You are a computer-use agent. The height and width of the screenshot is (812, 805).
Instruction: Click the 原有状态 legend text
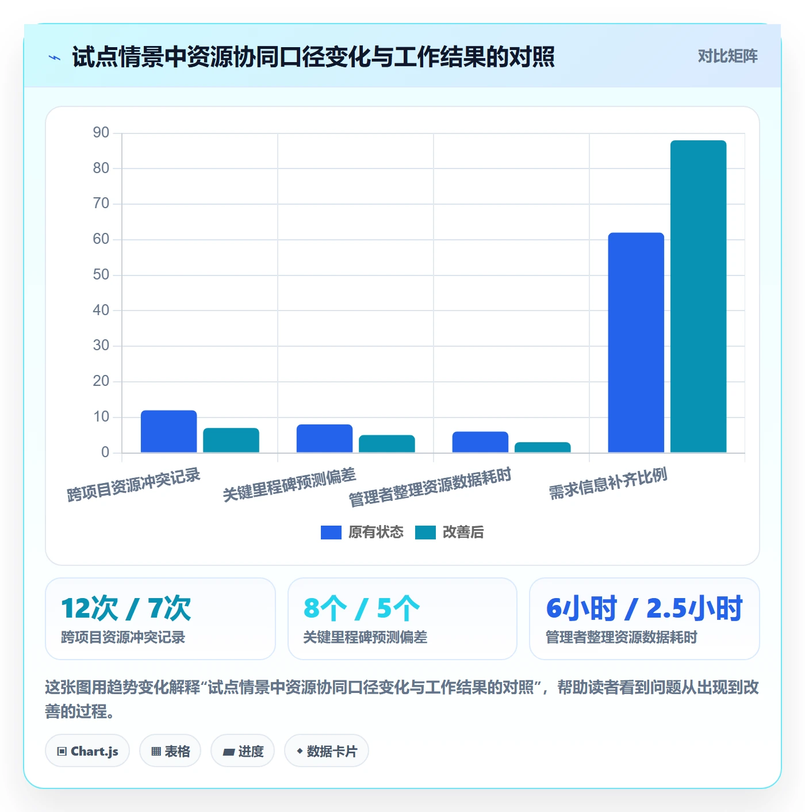[x=376, y=533]
